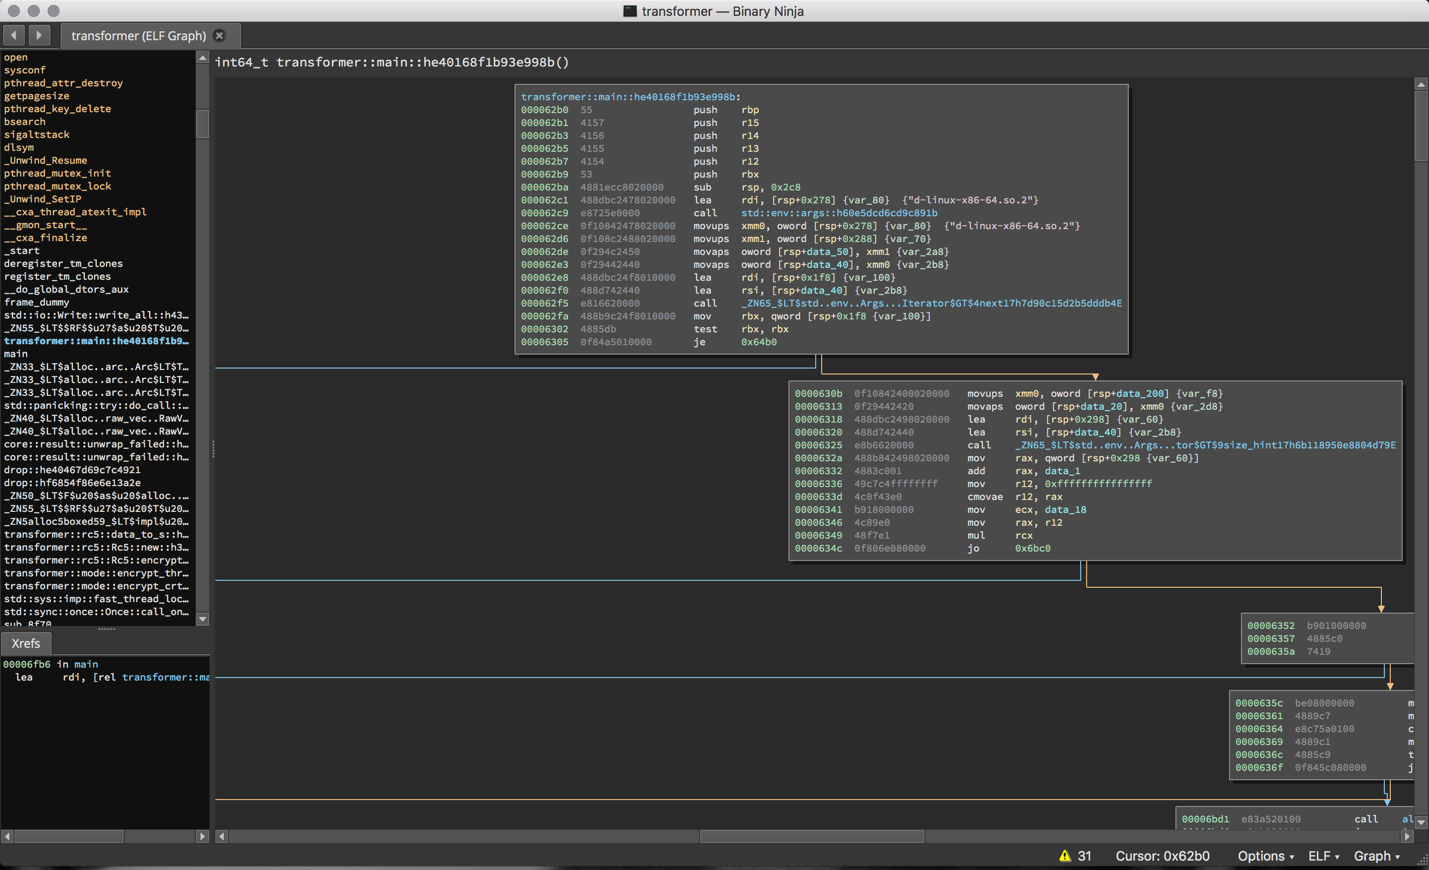Click the back navigation arrow
Viewport: 1429px width, 870px height.
point(14,35)
